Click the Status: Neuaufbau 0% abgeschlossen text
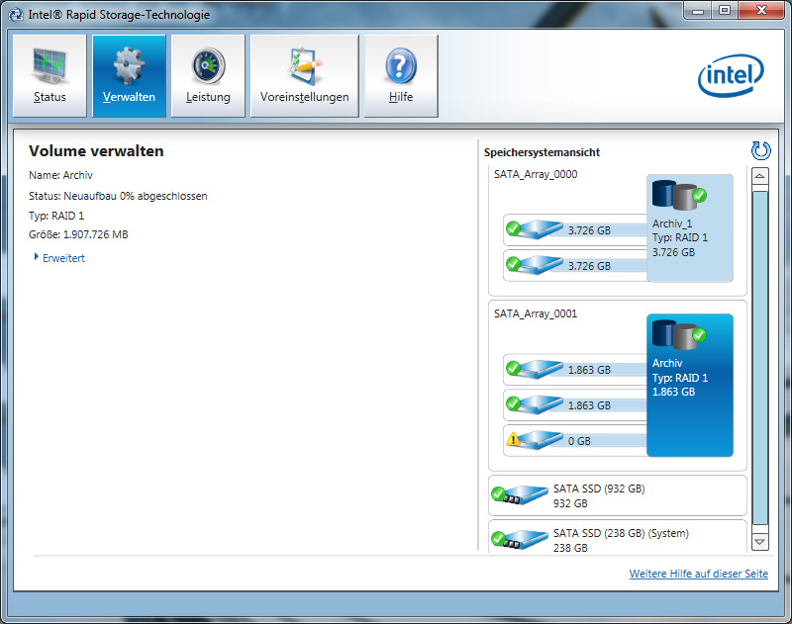The height and width of the screenshot is (624, 792). click(x=118, y=196)
